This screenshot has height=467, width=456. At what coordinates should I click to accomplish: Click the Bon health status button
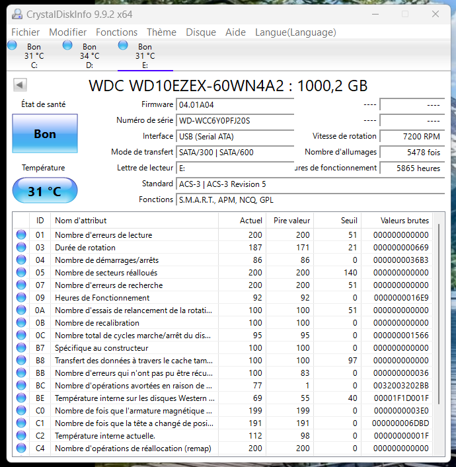pyautogui.click(x=45, y=133)
